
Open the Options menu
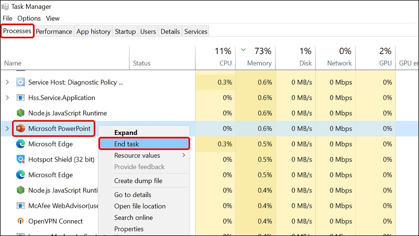point(29,18)
